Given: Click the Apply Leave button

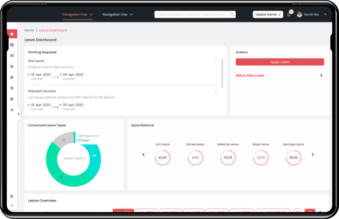Looking at the screenshot, I should (x=280, y=61).
